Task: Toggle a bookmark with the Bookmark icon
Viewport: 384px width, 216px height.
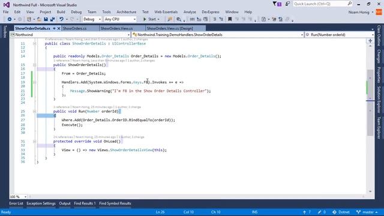Action: [x=230, y=19]
